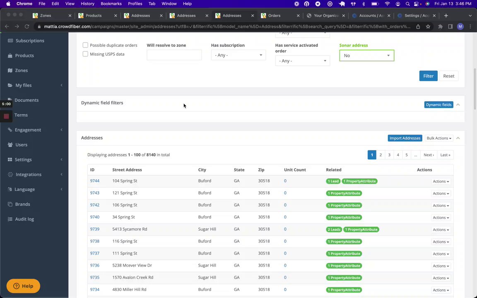477x298 pixels.
Task: Stop recording with the red square
Action: click(x=6, y=116)
